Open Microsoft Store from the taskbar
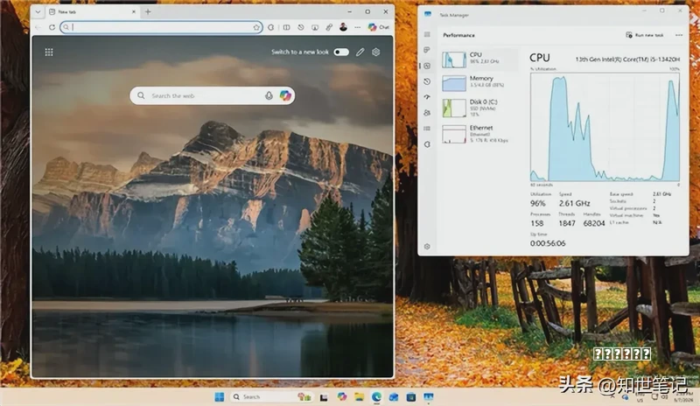 410,396
